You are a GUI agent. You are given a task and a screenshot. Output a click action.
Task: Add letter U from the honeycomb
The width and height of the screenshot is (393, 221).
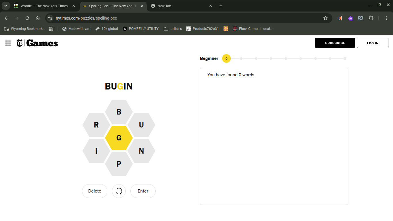click(141, 125)
